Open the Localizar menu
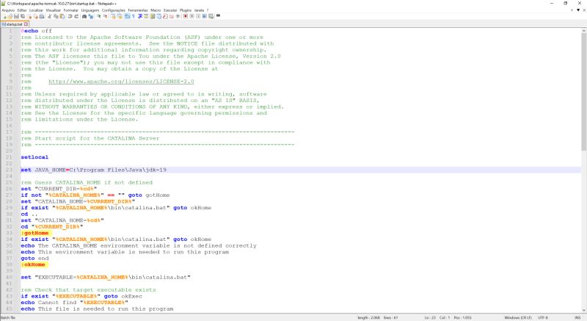 (x=36, y=10)
